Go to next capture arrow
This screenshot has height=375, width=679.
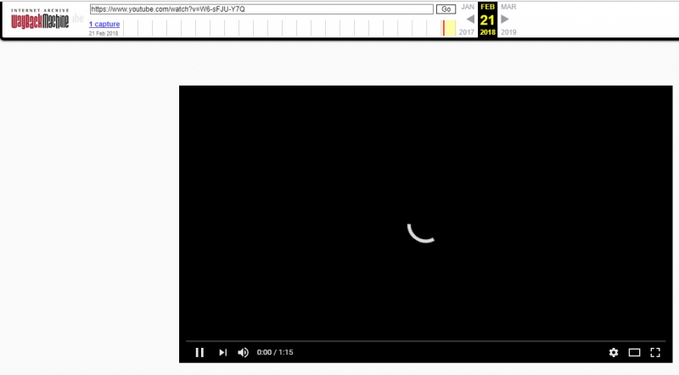point(506,20)
